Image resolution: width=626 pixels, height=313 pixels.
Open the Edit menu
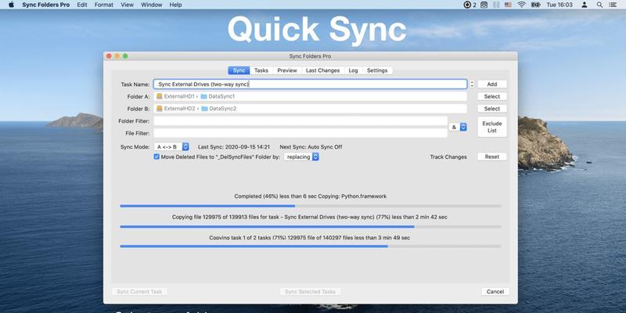pyautogui.click(x=82, y=5)
